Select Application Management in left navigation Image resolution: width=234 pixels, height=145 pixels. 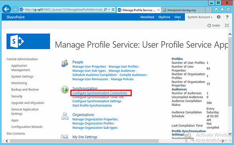pyautogui.click(x=21, y=68)
